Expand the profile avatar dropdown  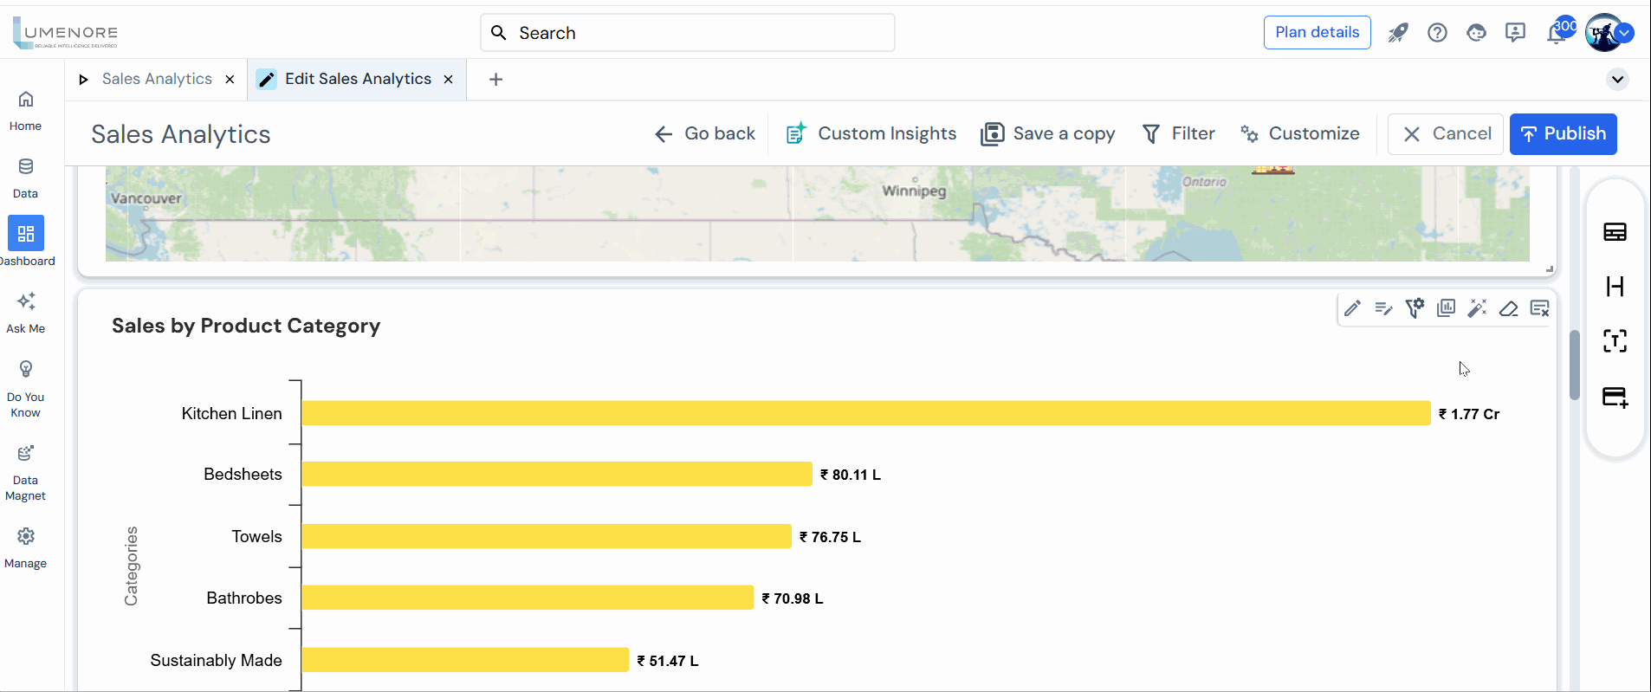(1625, 33)
